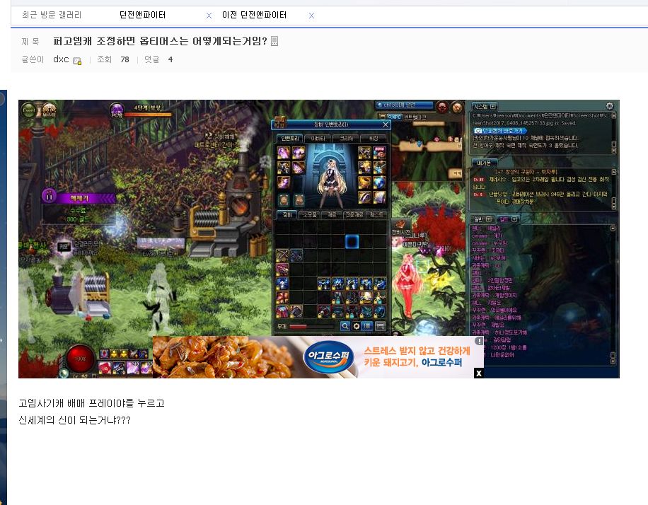Click the purple PC방 icon
Viewport: 648px width, 505px height.
coord(117,111)
